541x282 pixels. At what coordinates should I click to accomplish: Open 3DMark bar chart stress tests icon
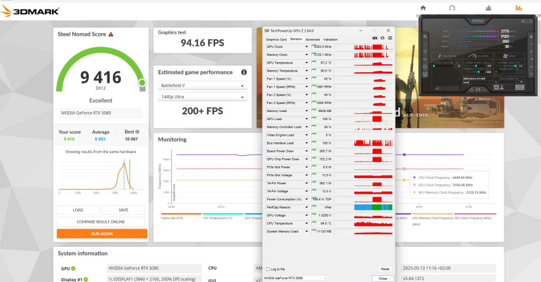click(488, 8)
